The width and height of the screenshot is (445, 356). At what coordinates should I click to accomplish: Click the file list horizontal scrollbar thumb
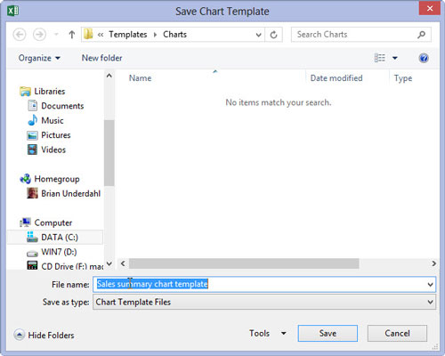[244, 263]
